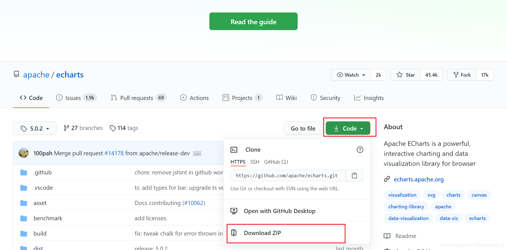Click the desktop download icon beside GitHub Desktop
This screenshot has width=507, height=250.
tap(234, 211)
